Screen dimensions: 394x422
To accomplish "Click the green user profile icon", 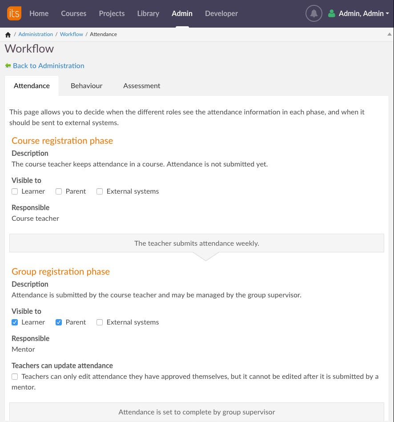I will (331, 13).
